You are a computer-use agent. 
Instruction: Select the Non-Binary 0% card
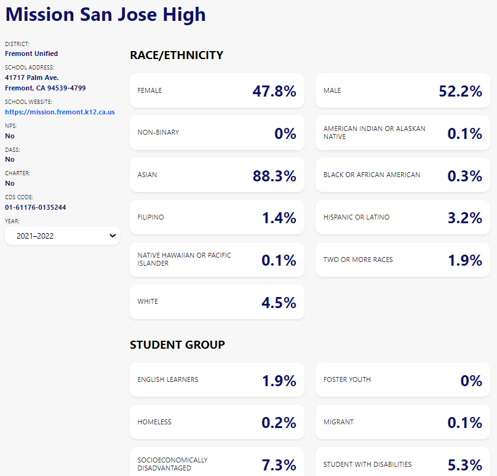coord(217,133)
